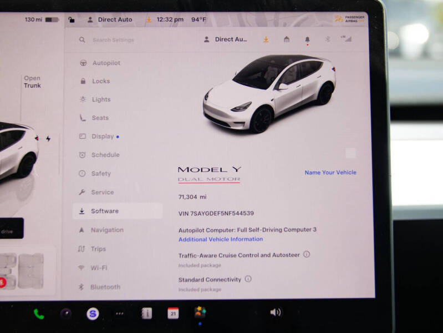Open the manual info app icon
Image resolution: width=443 pixels, height=333 pixels.
tap(146, 314)
